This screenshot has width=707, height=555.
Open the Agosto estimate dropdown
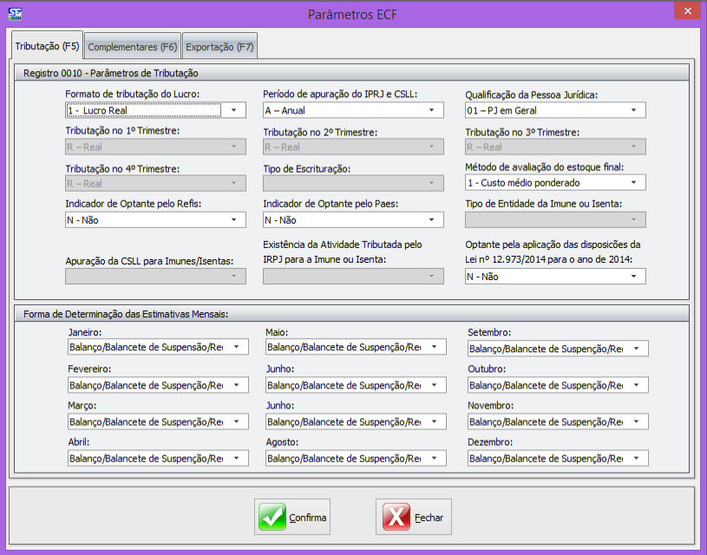click(435, 458)
